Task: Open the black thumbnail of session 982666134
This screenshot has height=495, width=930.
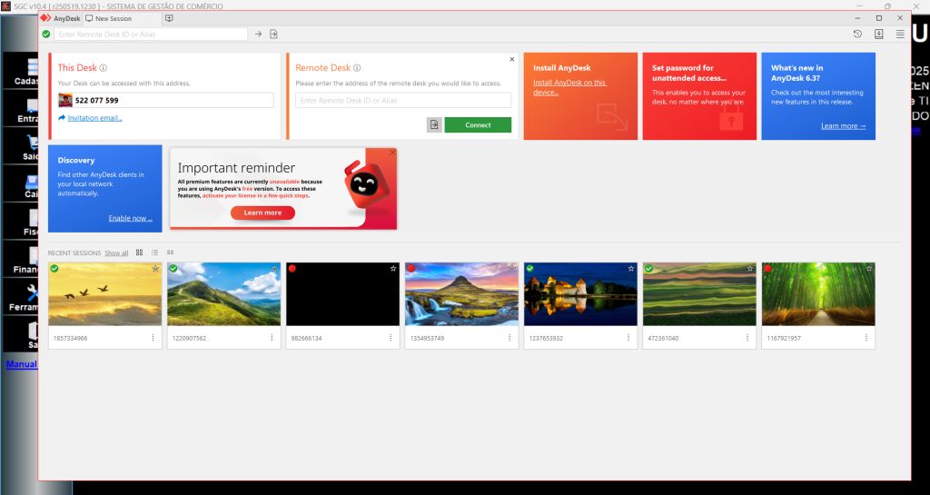Action: [342, 294]
